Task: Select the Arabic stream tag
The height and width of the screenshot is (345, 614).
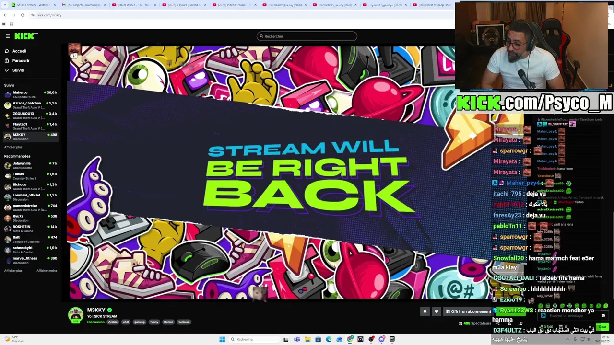Action: tap(113, 322)
